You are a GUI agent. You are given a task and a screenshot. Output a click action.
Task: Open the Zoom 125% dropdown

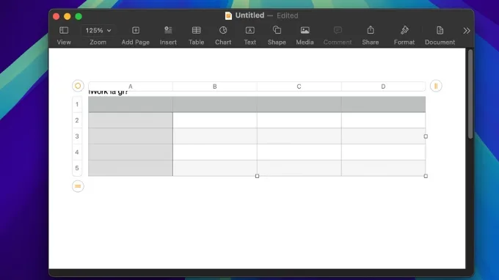[98, 31]
